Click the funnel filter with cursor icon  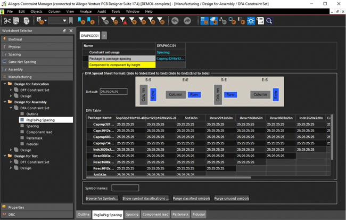pyautogui.click(x=133, y=21)
